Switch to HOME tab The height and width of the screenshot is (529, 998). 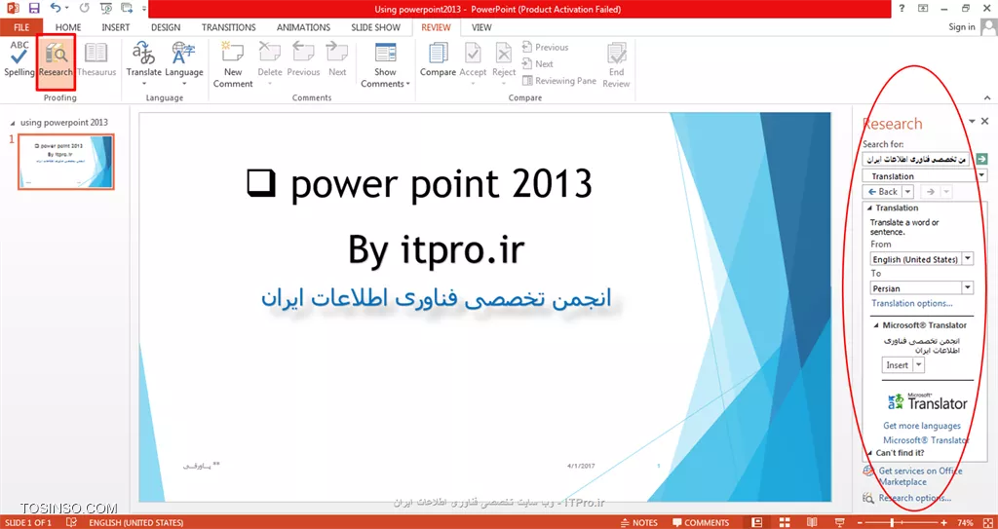point(68,27)
